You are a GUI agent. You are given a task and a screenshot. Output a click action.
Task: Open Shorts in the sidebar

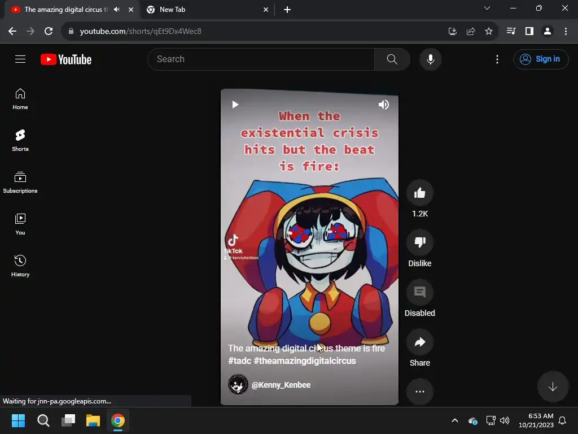click(x=20, y=141)
